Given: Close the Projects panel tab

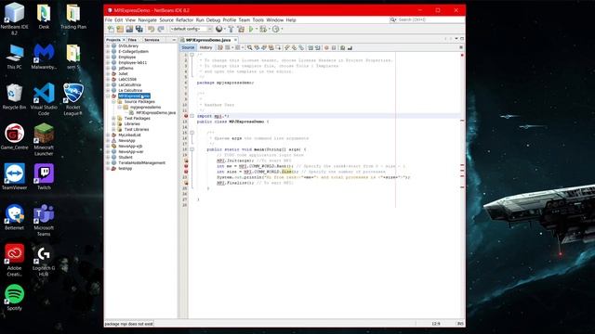Looking at the screenshot, I should [124, 40].
